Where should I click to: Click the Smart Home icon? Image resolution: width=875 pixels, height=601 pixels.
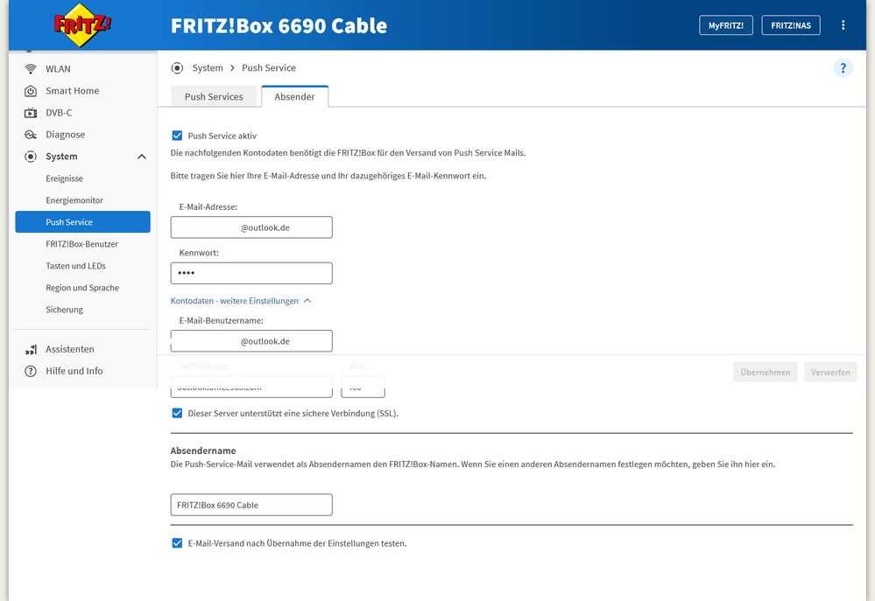[x=31, y=91]
